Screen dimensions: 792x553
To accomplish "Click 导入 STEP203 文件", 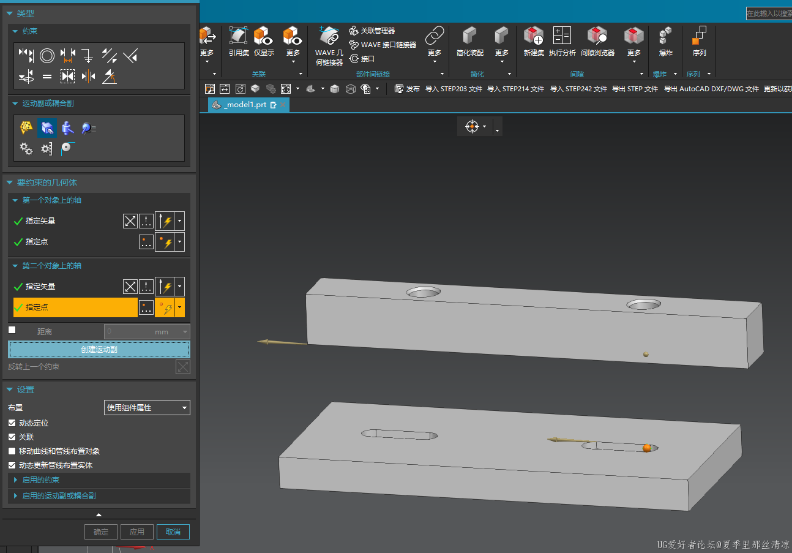I will 454,89.
